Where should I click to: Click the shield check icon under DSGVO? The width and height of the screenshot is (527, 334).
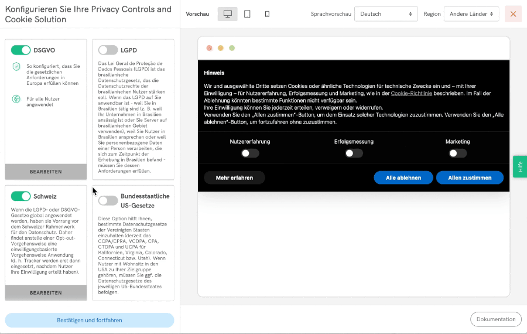click(16, 66)
